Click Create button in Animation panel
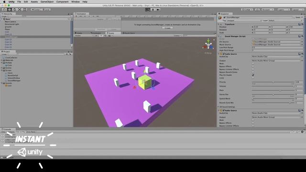 pyautogui.click(x=167, y=28)
